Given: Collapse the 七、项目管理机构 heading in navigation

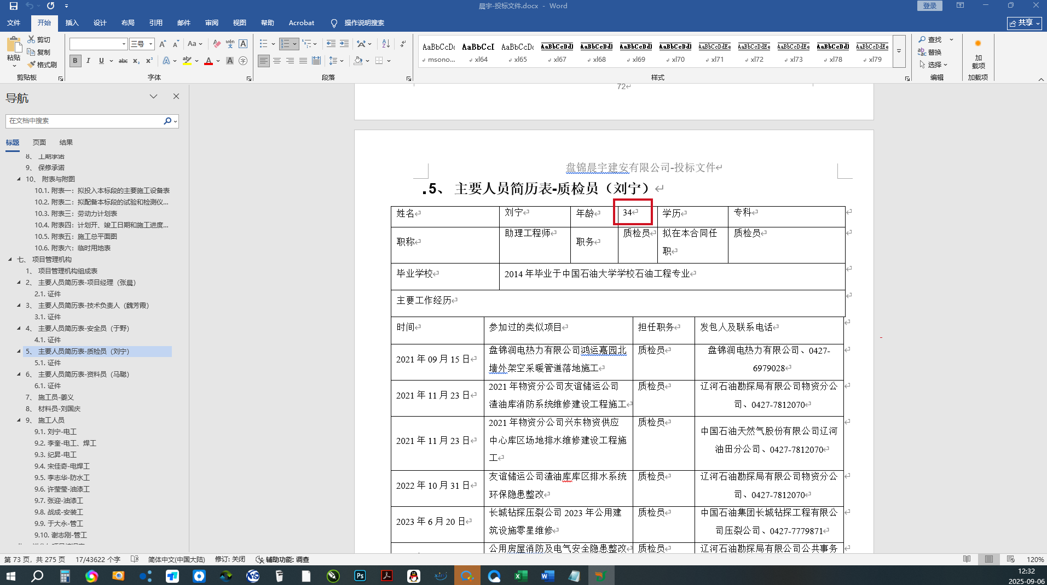Looking at the screenshot, I should (x=10, y=260).
